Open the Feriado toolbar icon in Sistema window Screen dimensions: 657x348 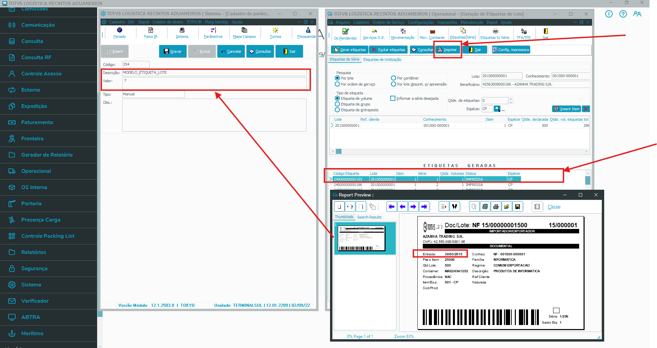(x=119, y=33)
